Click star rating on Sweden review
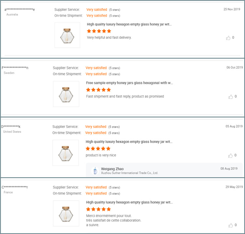Viewport: 245px width, 234px height. click(98, 90)
